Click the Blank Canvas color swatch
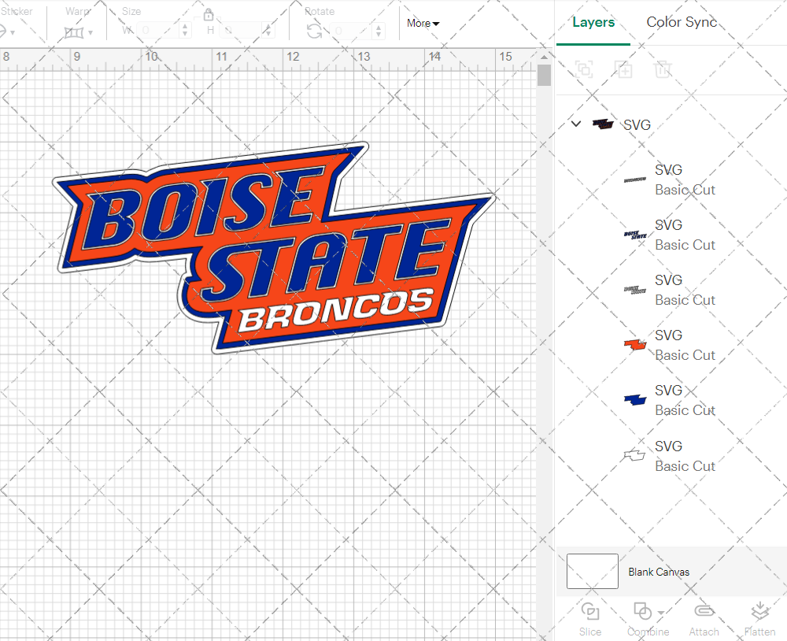The width and height of the screenshot is (787, 641). (x=591, y=572)
